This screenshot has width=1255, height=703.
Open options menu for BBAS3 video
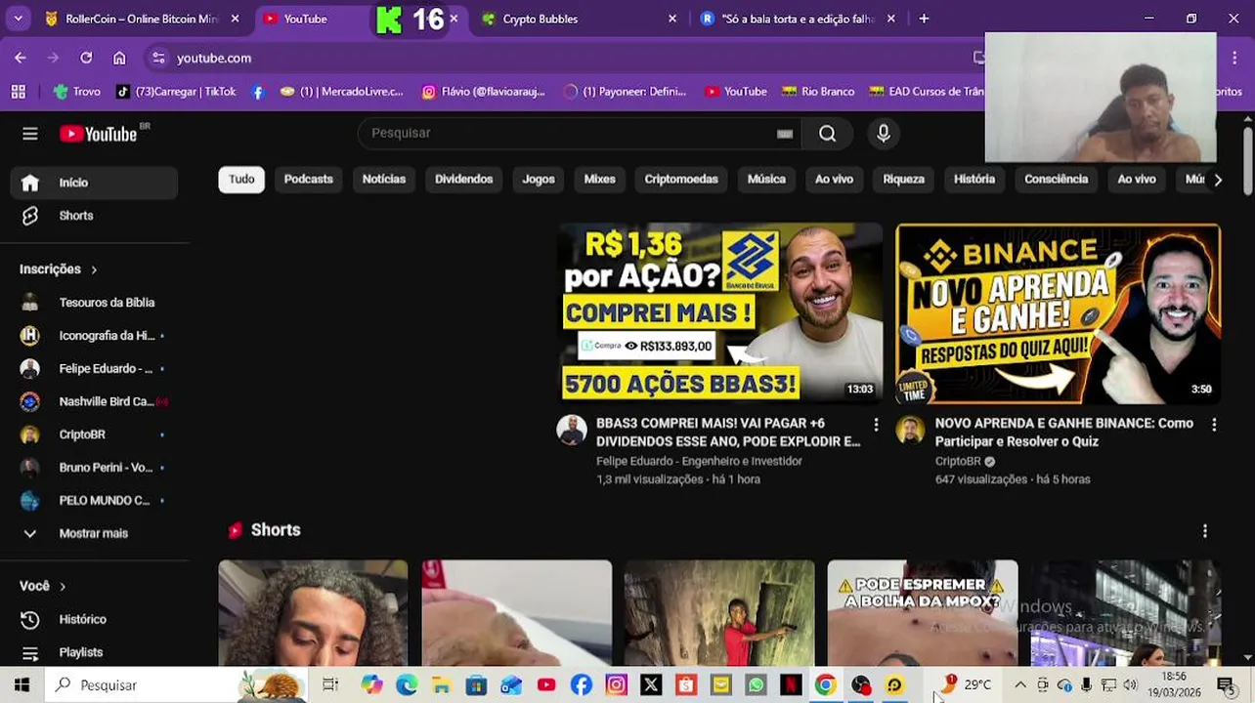coord(876,425)
